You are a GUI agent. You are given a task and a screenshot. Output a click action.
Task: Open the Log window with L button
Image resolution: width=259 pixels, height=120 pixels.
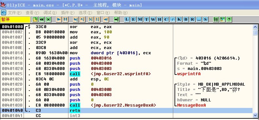point(127,20)
